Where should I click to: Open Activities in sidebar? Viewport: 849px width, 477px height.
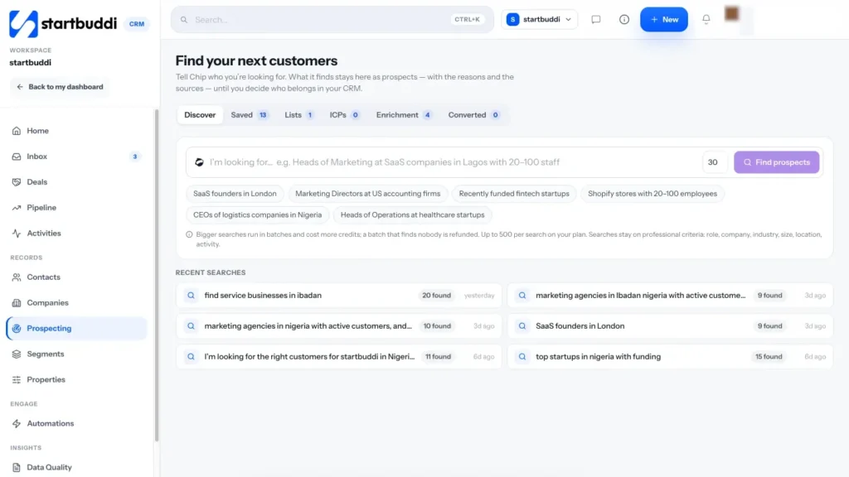(77, 233)
